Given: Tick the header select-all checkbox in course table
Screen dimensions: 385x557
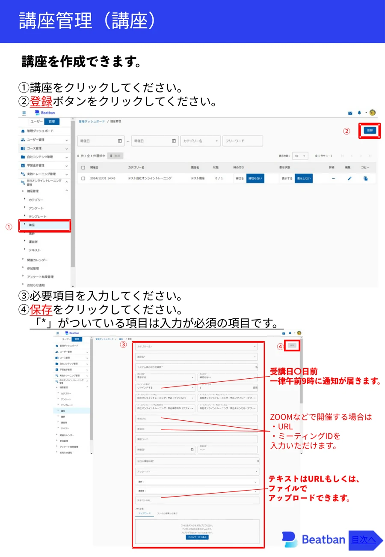Looking at the screenshot, I should (x=83, y=168).
